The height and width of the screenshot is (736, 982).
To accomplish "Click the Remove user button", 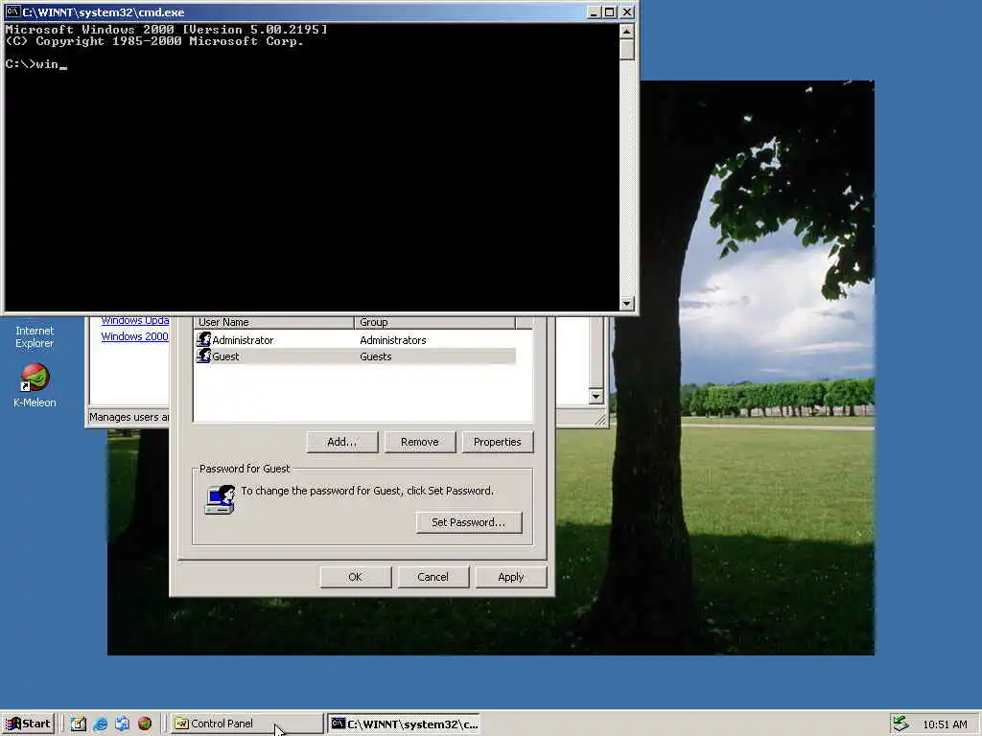I will click(420, 442).
